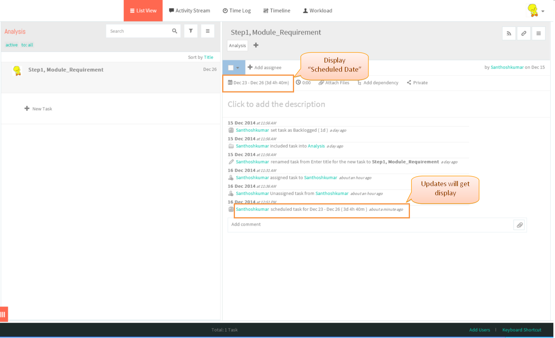This screenshot has width=555, height=338.
Task: Click the user icon on 'assigned task' entry
Action: (x=231, y=178)
